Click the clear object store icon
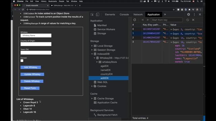This screenshot has height=121, width=216. [188, 20]
